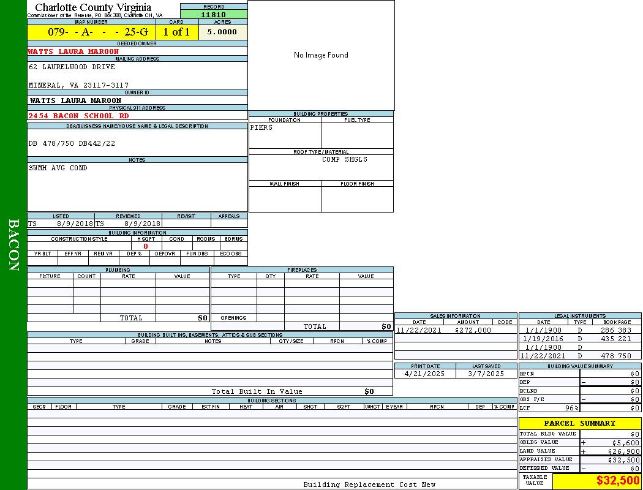Select the COMP SHGLS roof type value

point(345,159)
